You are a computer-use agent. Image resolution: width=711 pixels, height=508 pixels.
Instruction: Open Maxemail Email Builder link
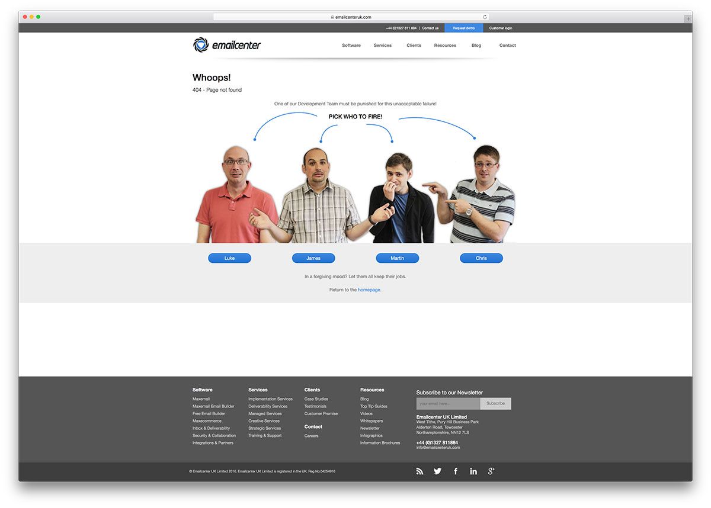(x=213, y=406)
